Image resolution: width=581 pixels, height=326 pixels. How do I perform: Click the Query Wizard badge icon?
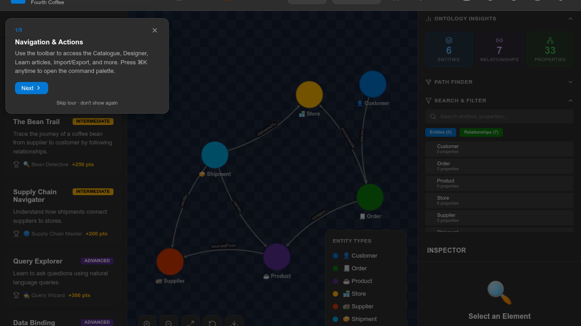click(x=26, y=295)
